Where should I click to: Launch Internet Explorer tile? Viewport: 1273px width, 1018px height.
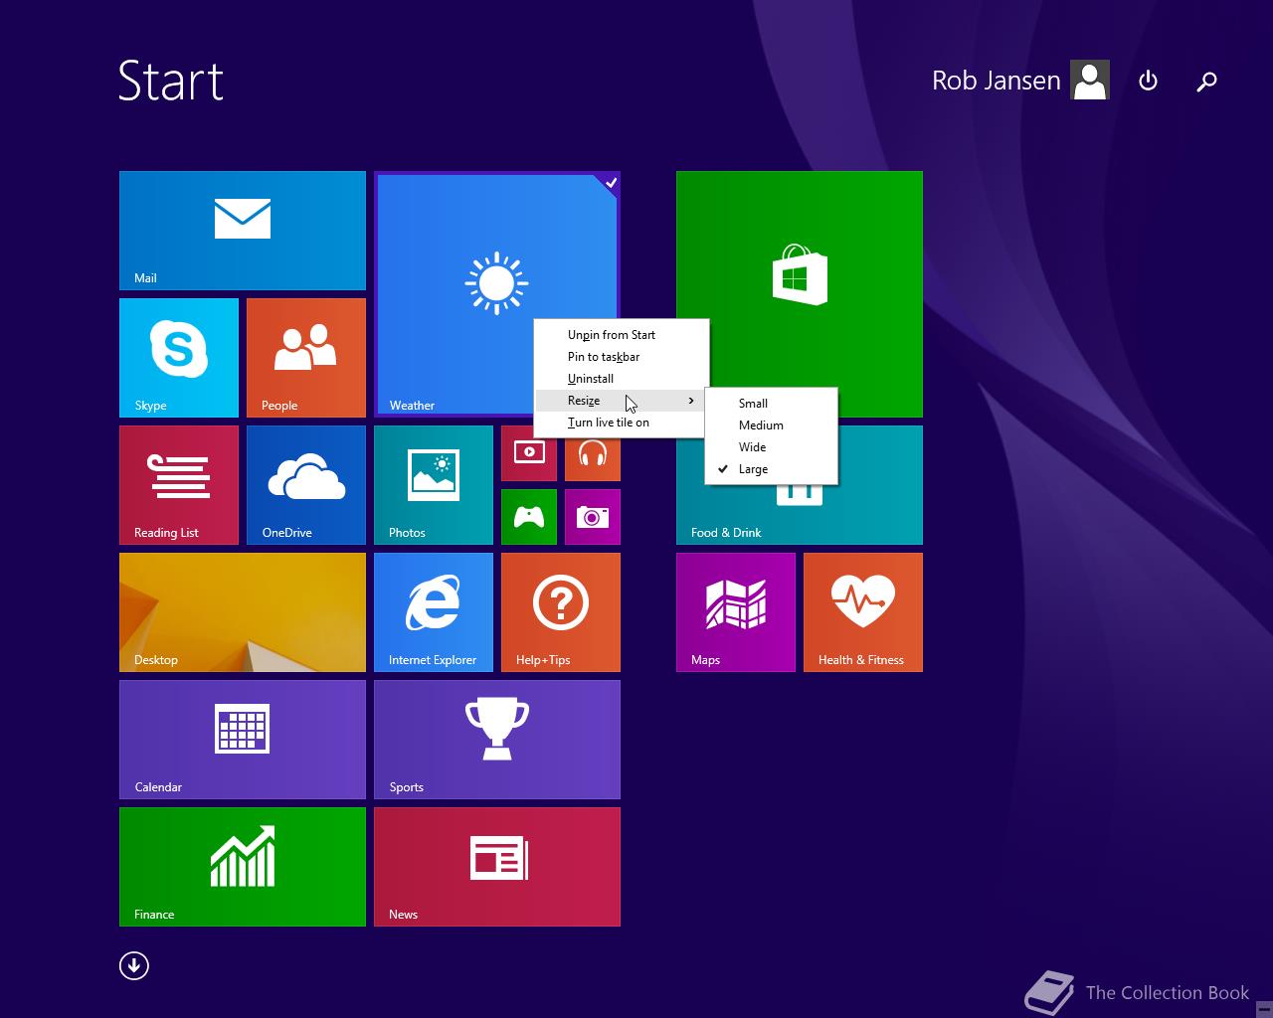point(434,612)
